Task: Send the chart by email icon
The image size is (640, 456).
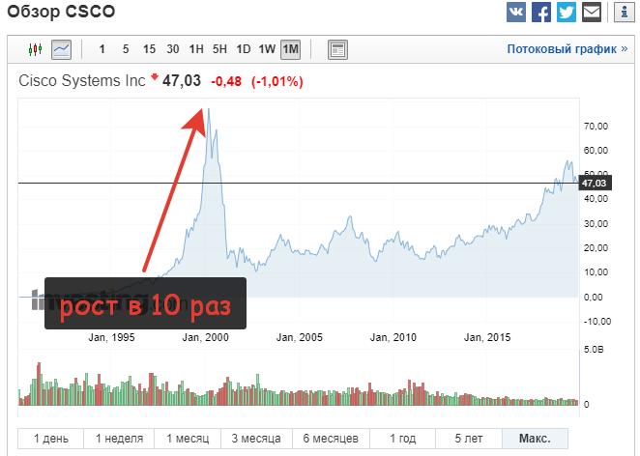Action: pos(592,13)
